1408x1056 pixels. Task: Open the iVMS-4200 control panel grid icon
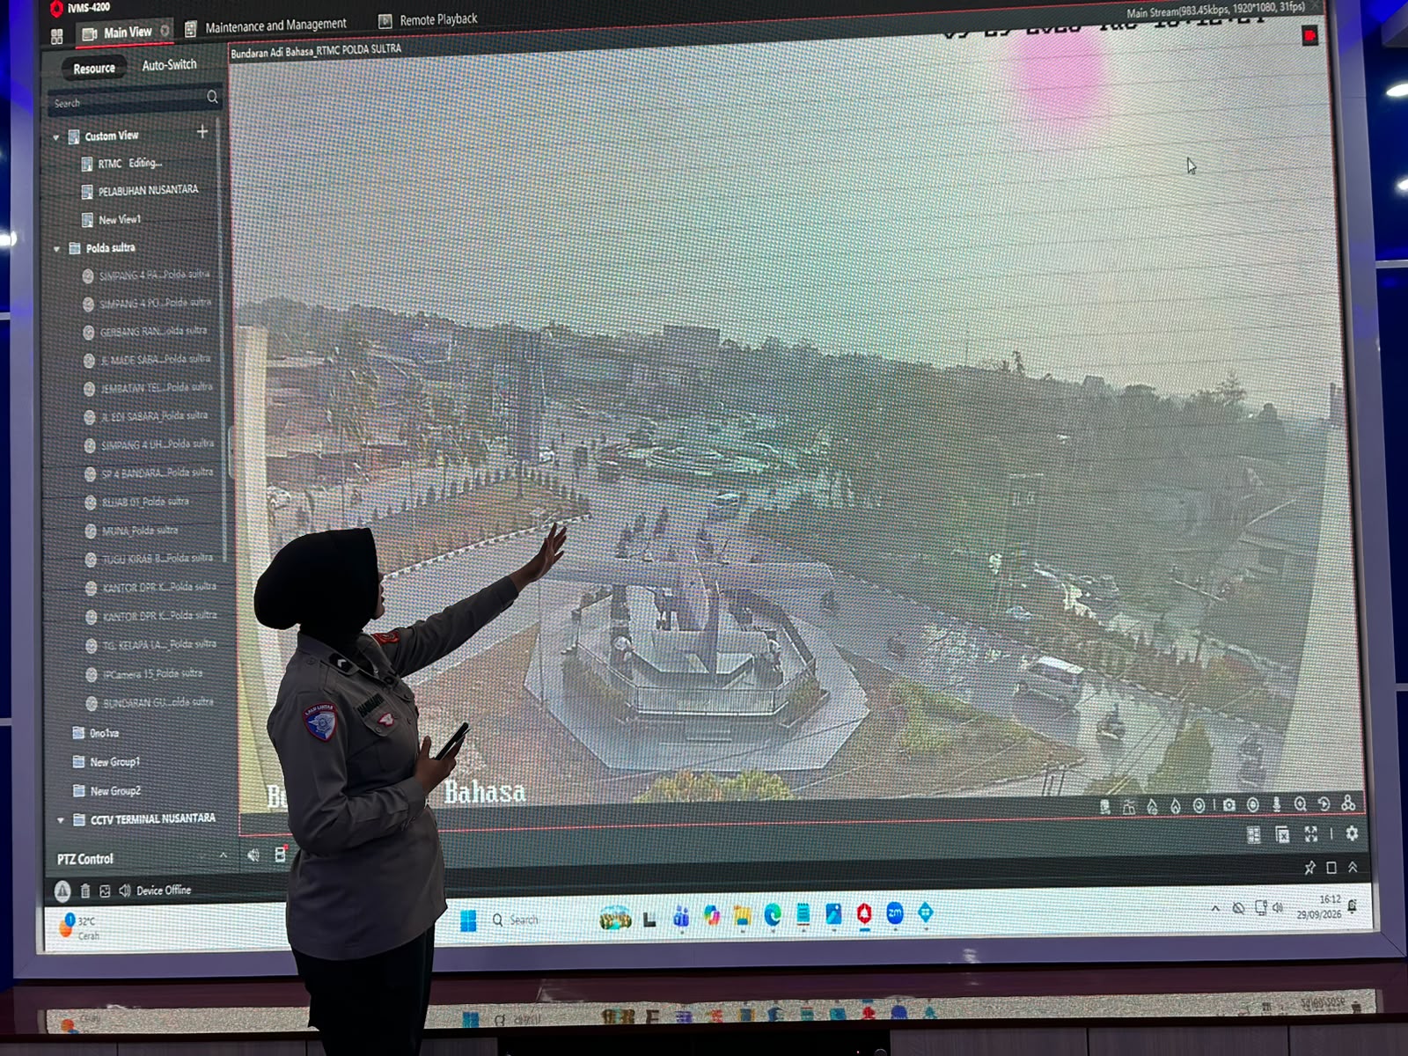57,36
